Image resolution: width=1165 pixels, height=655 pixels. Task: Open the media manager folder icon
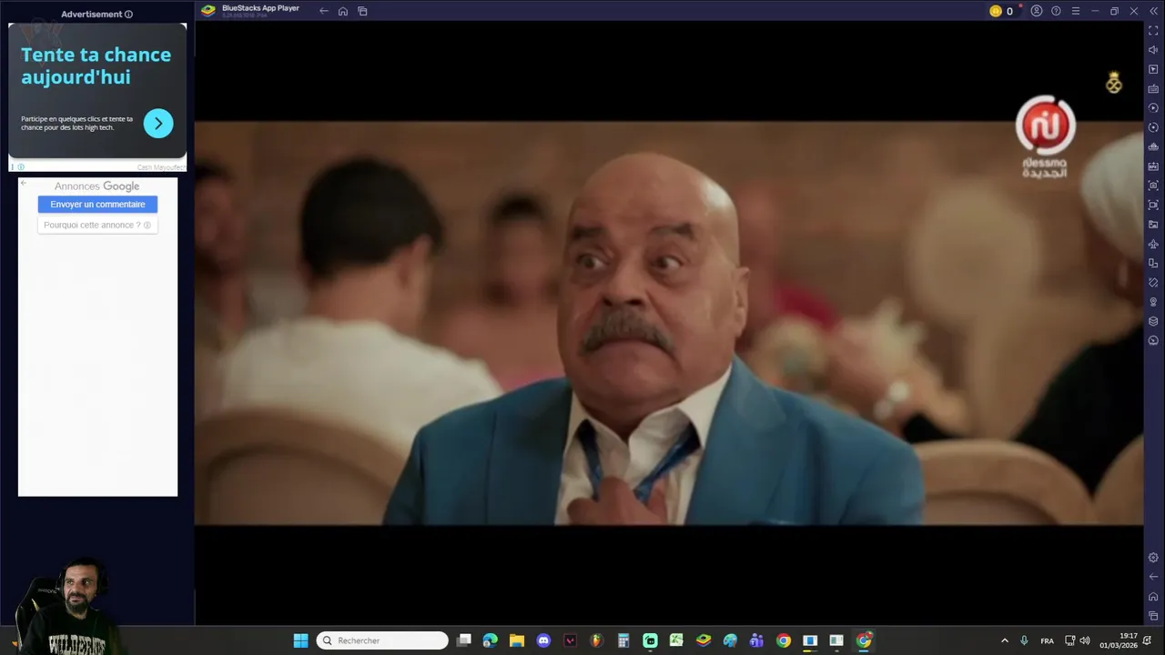click(x=1153, y=224)
